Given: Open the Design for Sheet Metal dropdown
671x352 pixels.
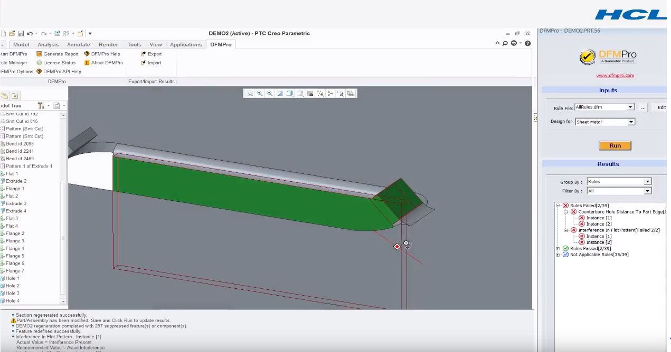Looking at the screenshot, I should point(631,122).
